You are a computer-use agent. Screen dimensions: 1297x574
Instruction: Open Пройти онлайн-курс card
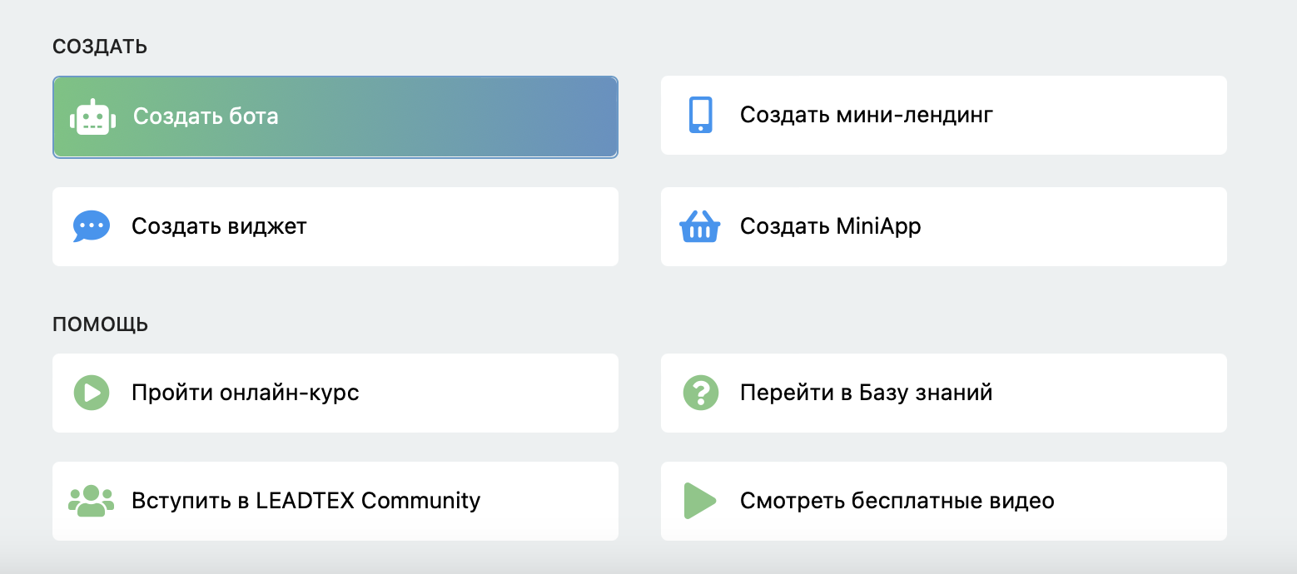point(335,393)
